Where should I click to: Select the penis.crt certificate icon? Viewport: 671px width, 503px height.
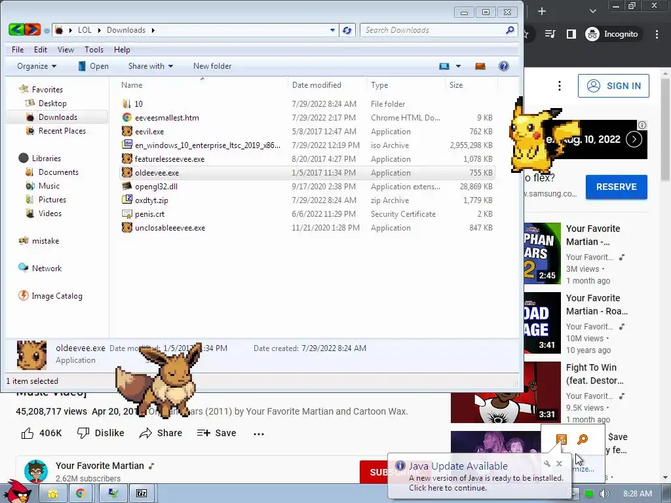pyautogui.click(x=127, y=214)
